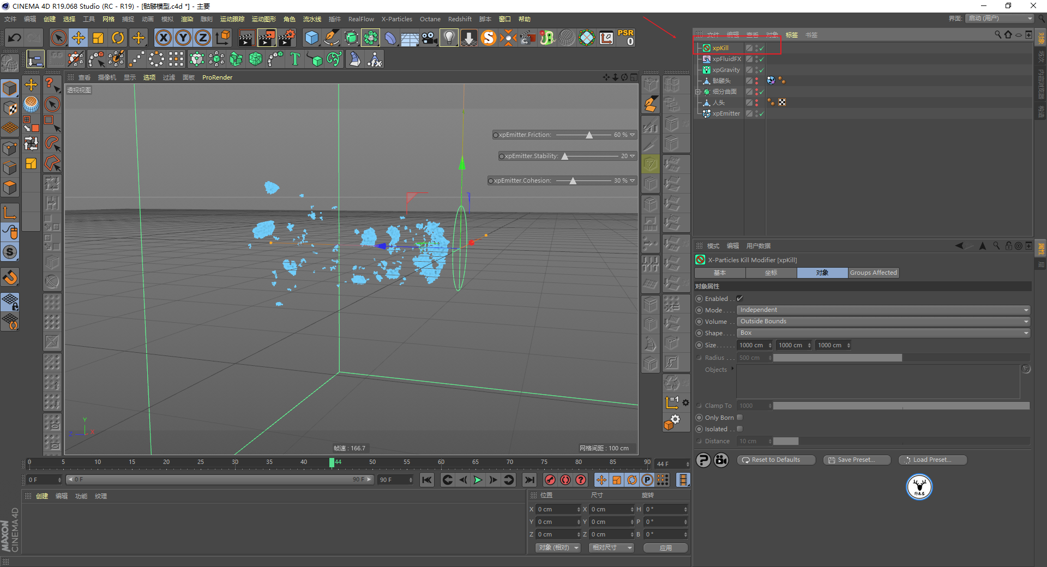Open the viewport ProRender menu

pyautogui.click(x=217, y=77)
